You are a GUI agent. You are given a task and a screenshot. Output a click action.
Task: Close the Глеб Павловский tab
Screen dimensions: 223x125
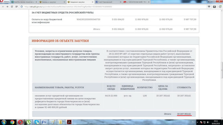(121, 2)
